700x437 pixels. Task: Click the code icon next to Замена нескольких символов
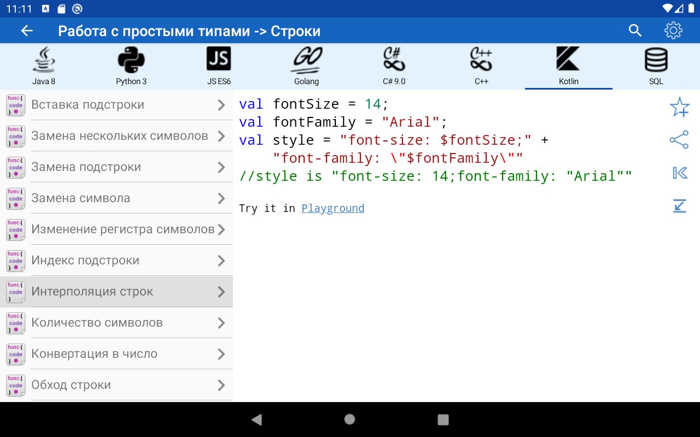tap(15, 136)
